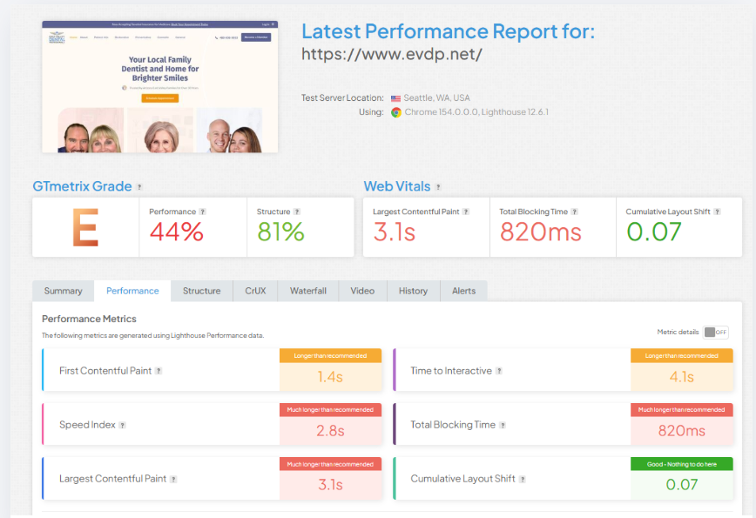Viewport: 756px width, 518px height.
Task: Click the US flag icon by Seattle
Action: 395,98
